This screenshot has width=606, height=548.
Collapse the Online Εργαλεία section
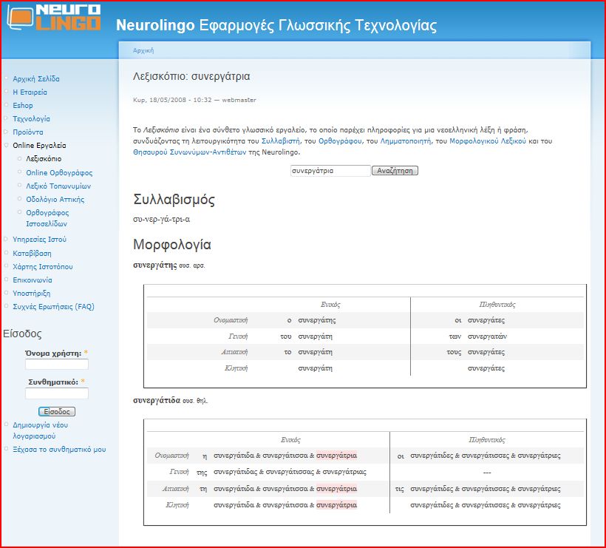point(39,146)
